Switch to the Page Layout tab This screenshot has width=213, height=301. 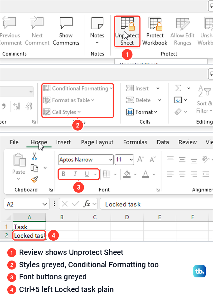point(97,142)
